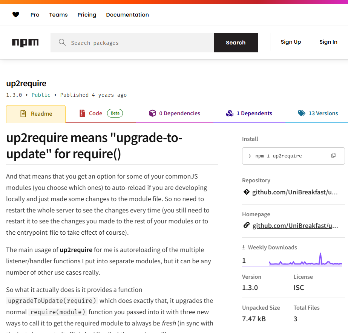The image size is (348, 333).
Task: Open the Repository github.com/UniBreakfast link
Action: pyautogui.click(x=295, y=192)
